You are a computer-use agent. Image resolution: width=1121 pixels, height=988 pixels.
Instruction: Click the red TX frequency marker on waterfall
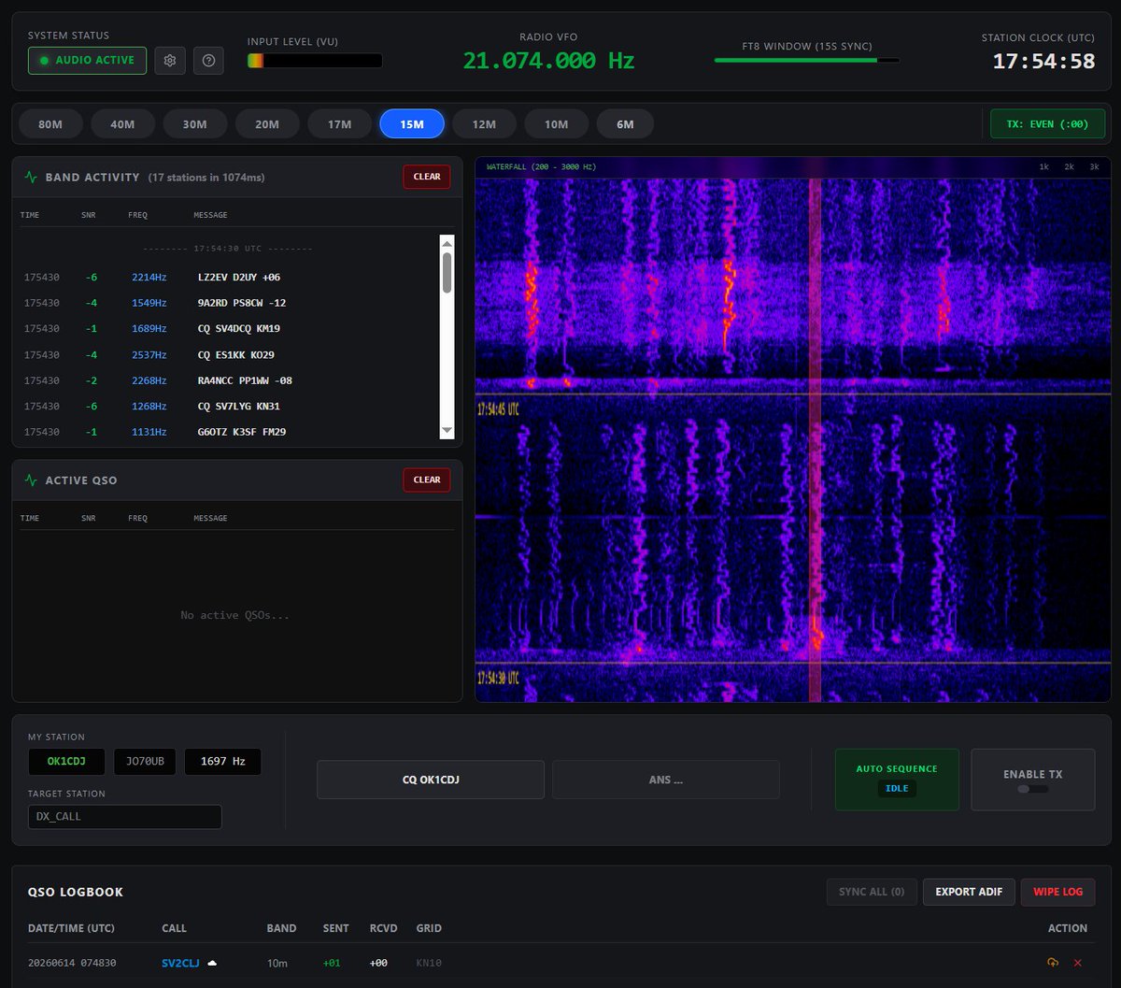click(815, 439)
